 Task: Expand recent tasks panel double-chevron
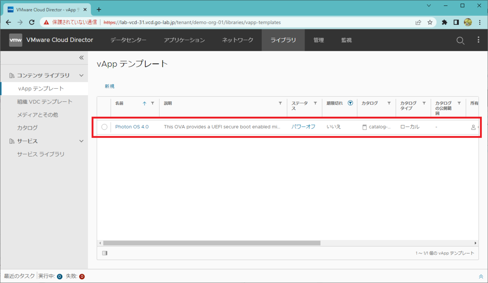(x=481, y=276)
